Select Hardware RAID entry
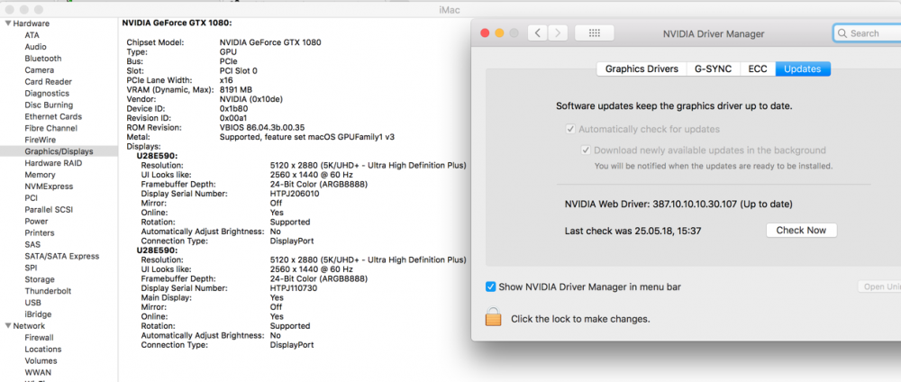The width and height of the screenshot is (901, 382). click(53, 163)
